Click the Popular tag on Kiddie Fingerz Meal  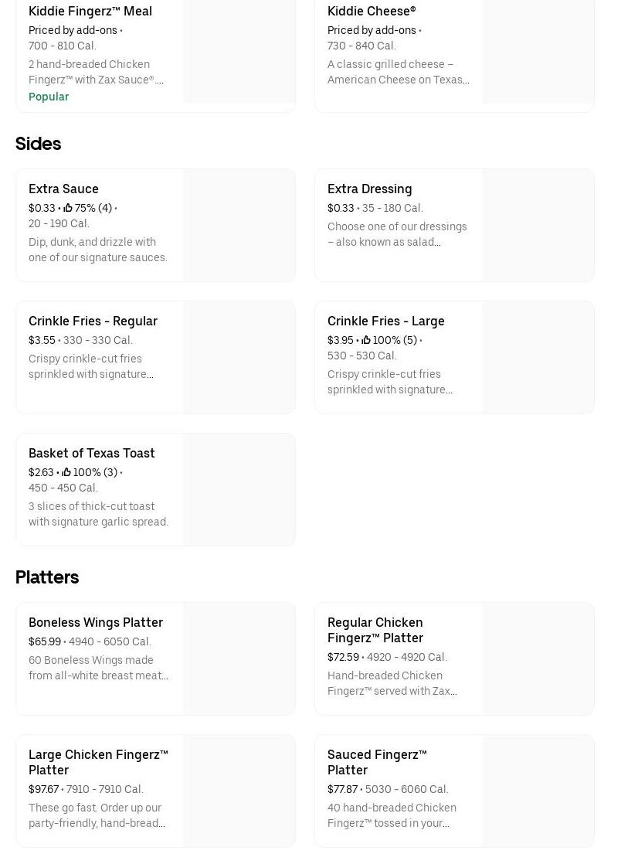point(49,97)
